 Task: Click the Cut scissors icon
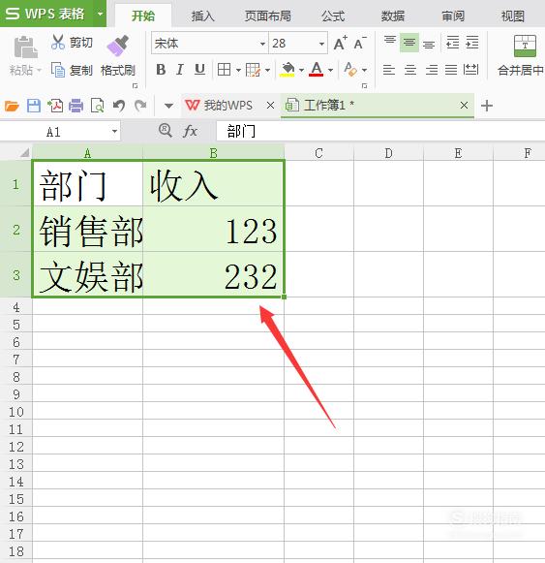click(58, 42)
